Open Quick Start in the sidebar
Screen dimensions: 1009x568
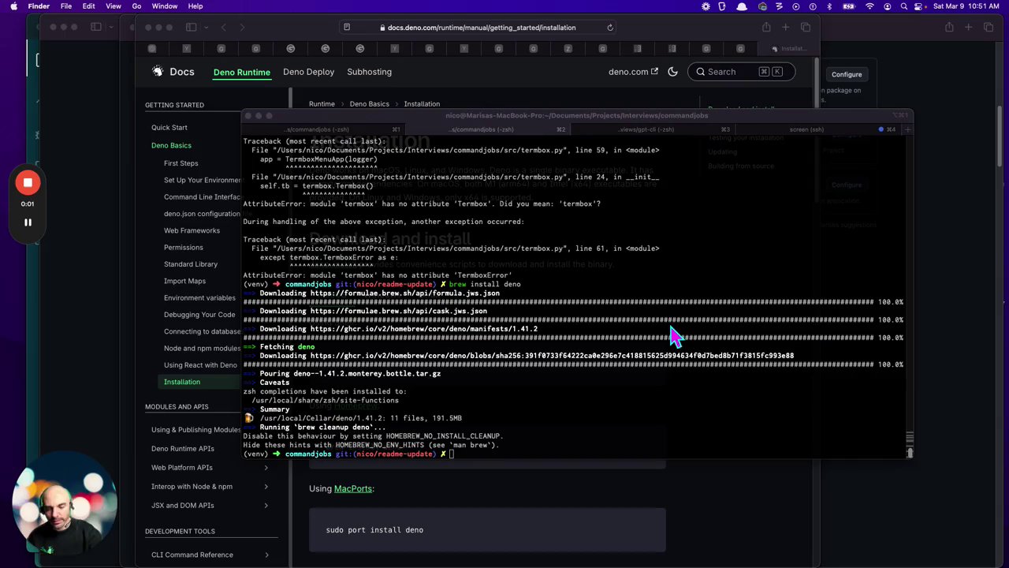tap(169, 128)
